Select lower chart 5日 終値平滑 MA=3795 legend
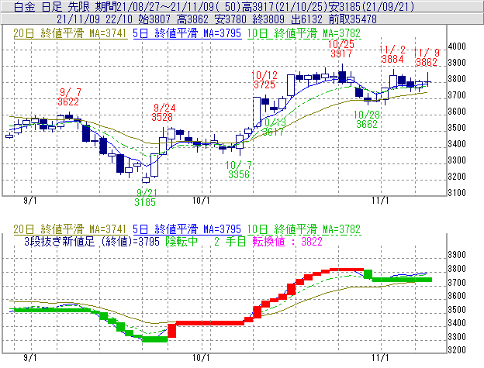The height and width of the screenshot is (368, 484). [x=187, y=229]
